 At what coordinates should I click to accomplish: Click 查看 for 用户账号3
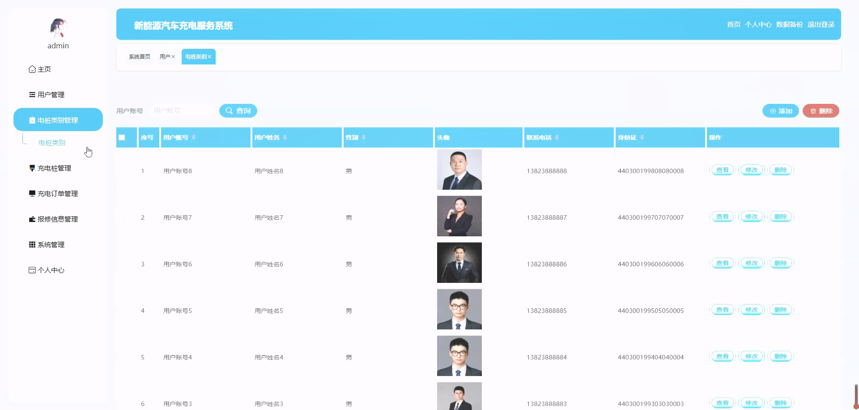[x=723, y=403]
